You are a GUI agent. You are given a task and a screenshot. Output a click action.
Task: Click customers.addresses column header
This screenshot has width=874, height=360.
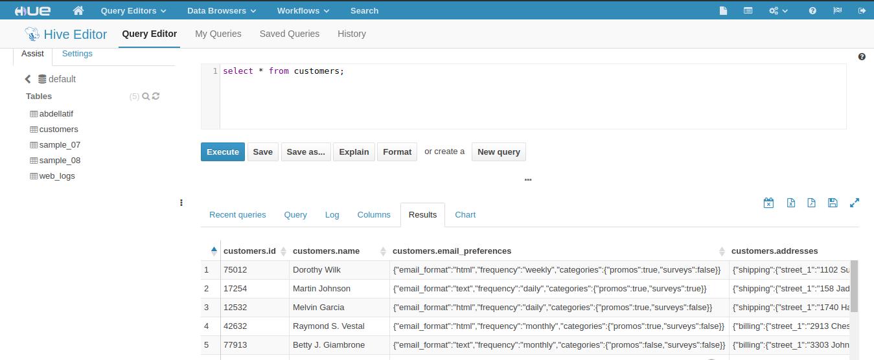tap(774, 251)
